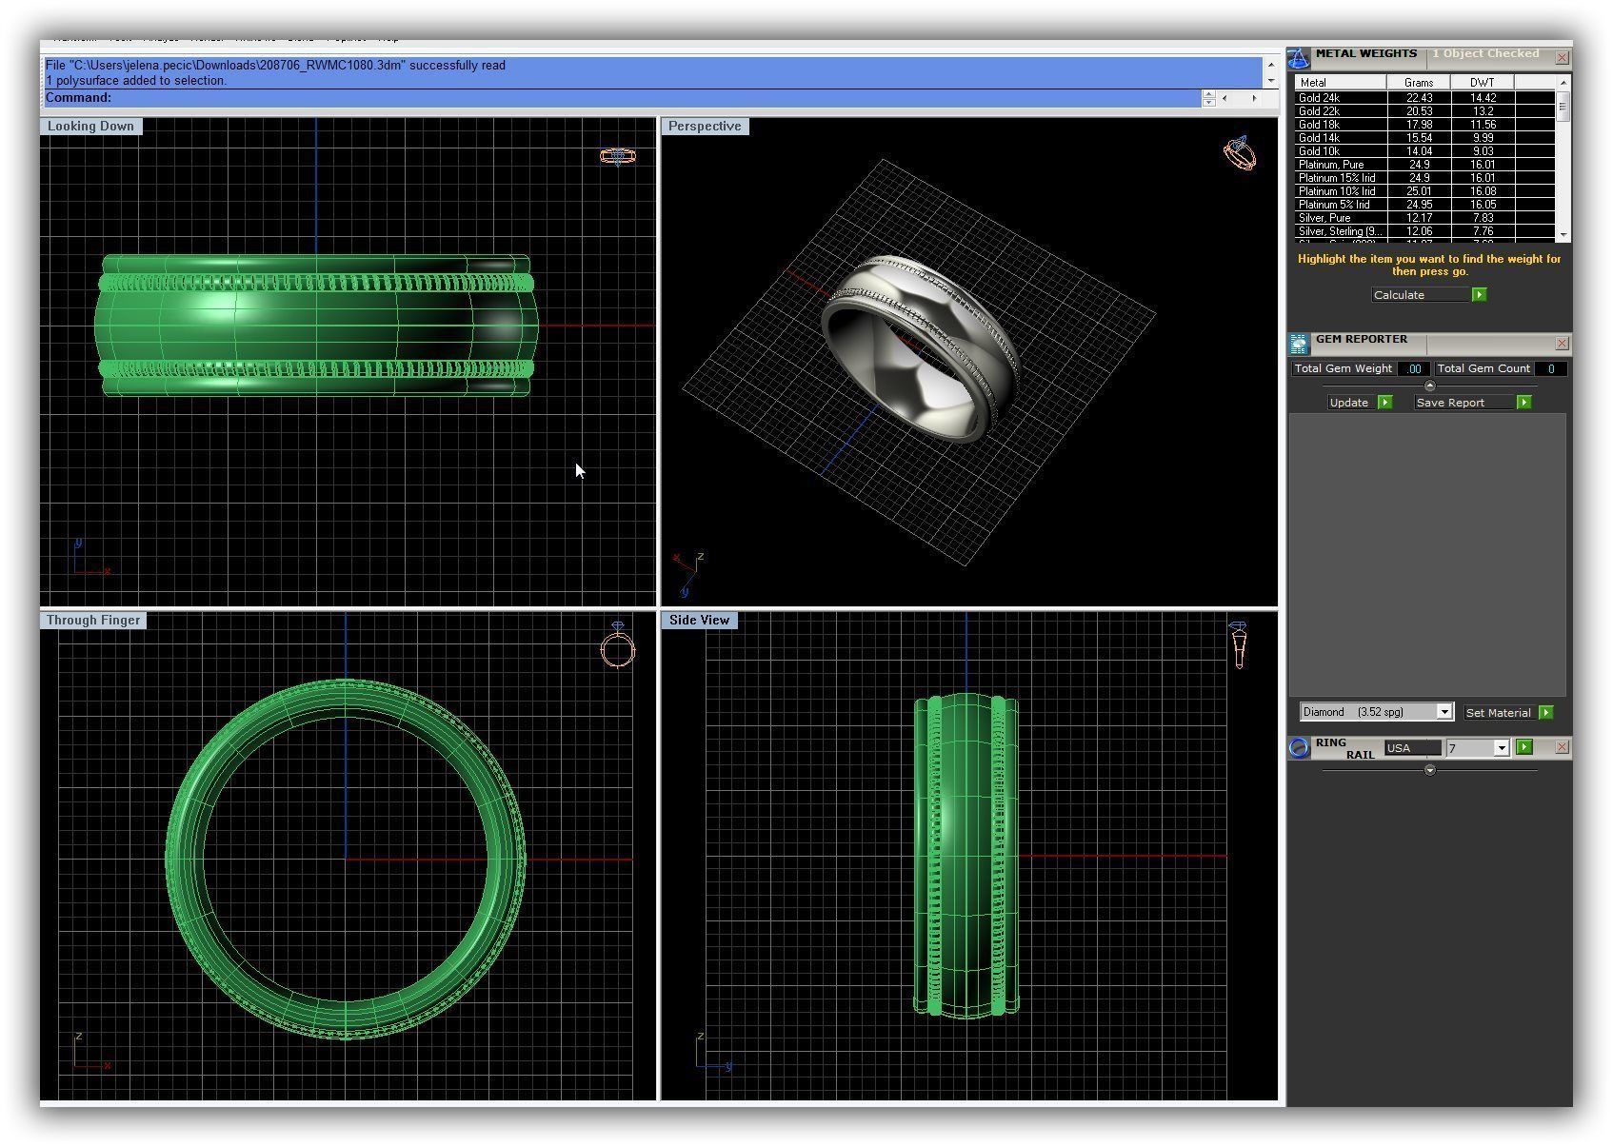Click the Grams column header
This screenshot has width=1613, height=1147.
[1419, 83]
